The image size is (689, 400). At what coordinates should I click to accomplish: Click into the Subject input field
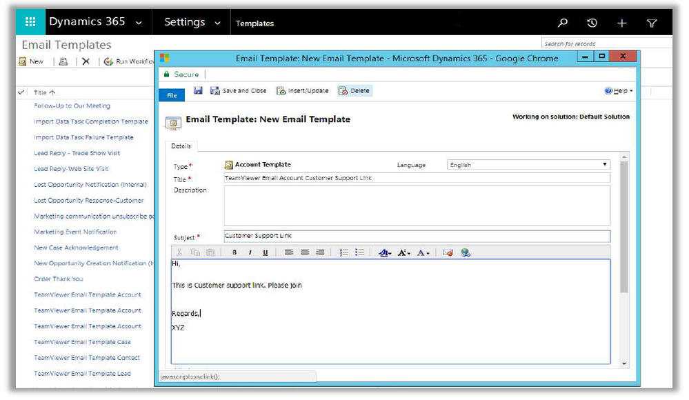(417, 236)
